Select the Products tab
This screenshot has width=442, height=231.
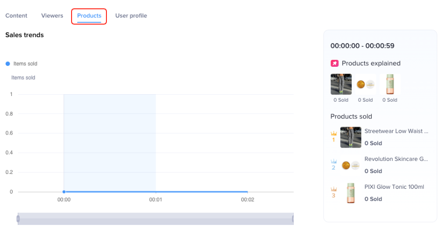tap(89, 16)
